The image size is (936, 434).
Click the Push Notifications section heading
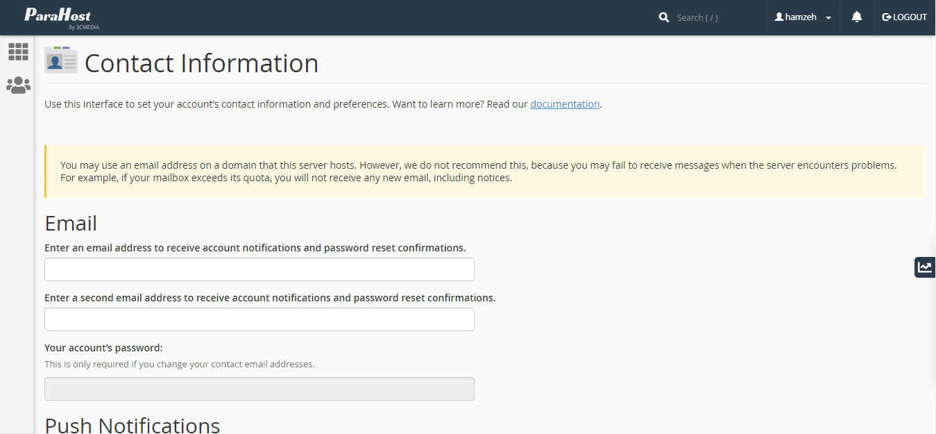point(132,424)
